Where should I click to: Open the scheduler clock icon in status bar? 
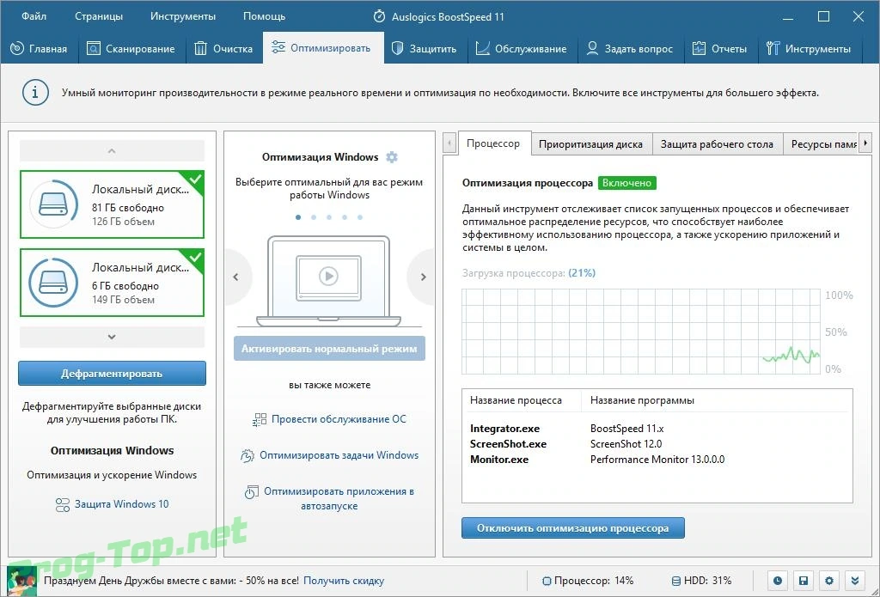click(x=777, y=581)
